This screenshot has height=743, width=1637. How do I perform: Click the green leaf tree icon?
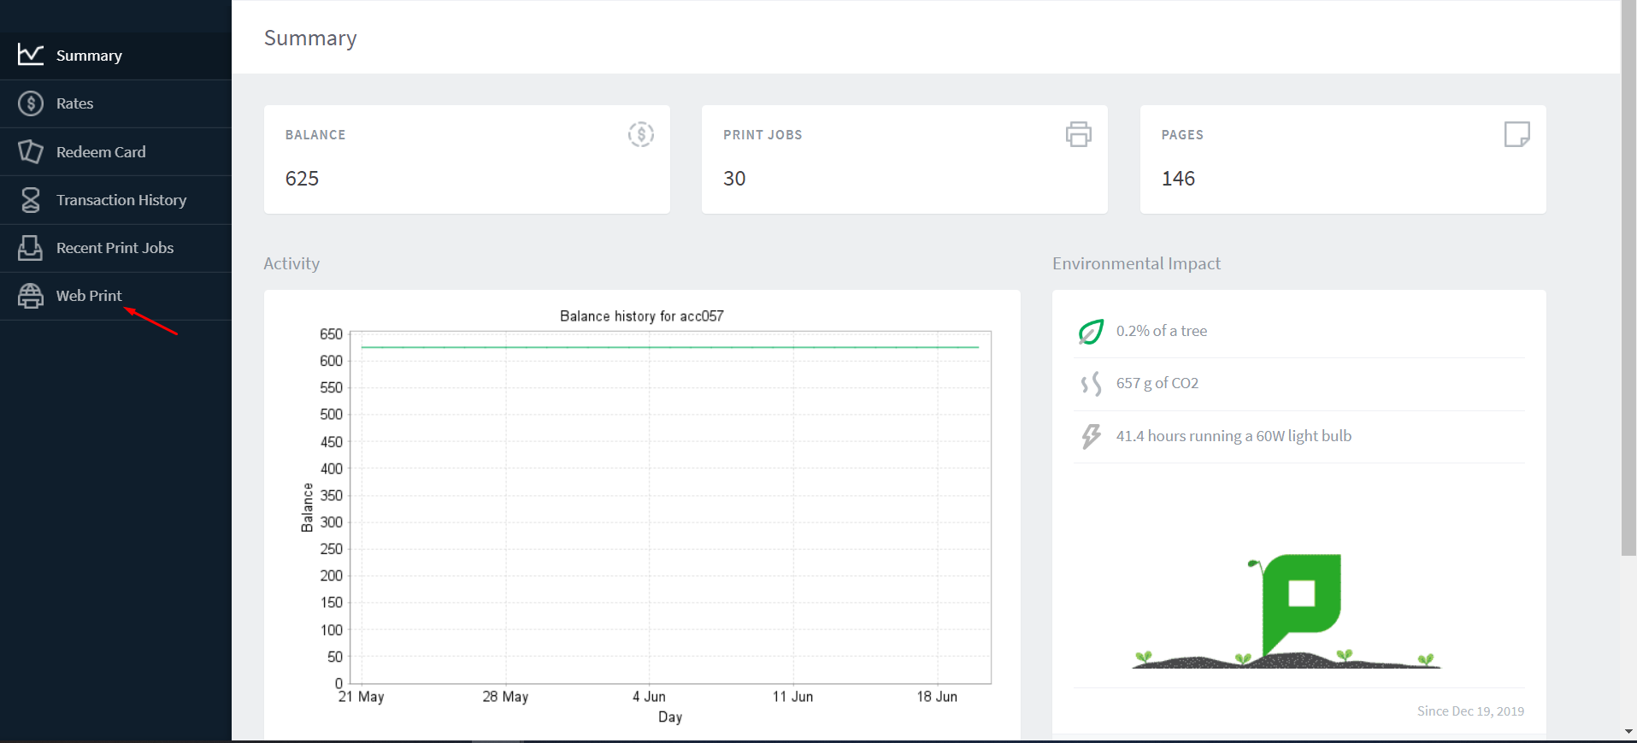pyautogui.click(x=1091, y=332)
